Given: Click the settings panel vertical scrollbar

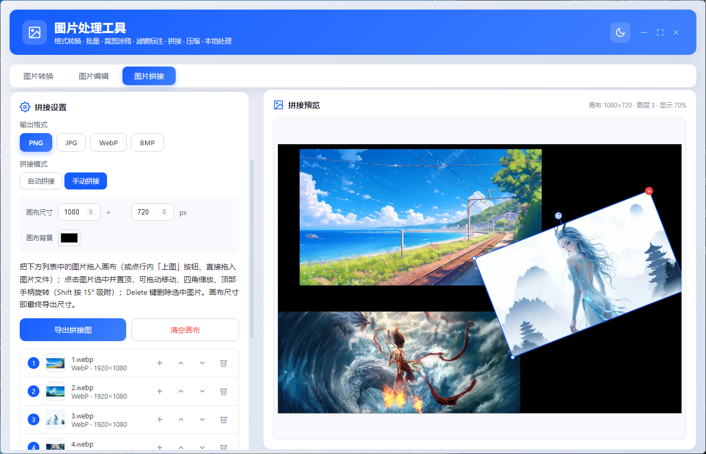Looking at the screenshot, I should click(x=252, y=249).
